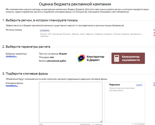Click the clear (x) icon next to очистить

coord(93,124)
